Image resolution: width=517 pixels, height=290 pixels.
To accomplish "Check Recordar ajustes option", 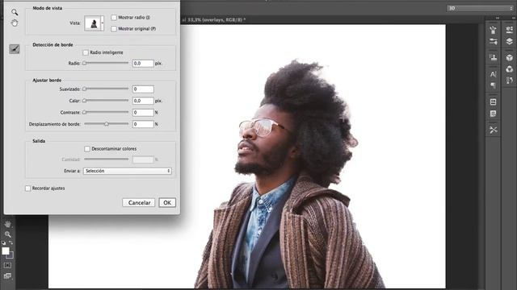I will [x=27, y=188].
